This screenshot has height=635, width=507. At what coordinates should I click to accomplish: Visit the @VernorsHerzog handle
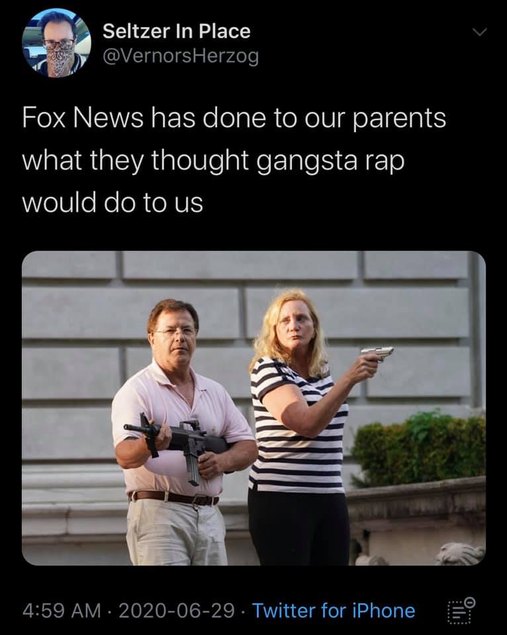181,56
